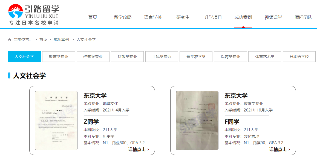Select the 经管类专业 category tab
This screenshot has height=157, width=317.
[x=93, y=57]
